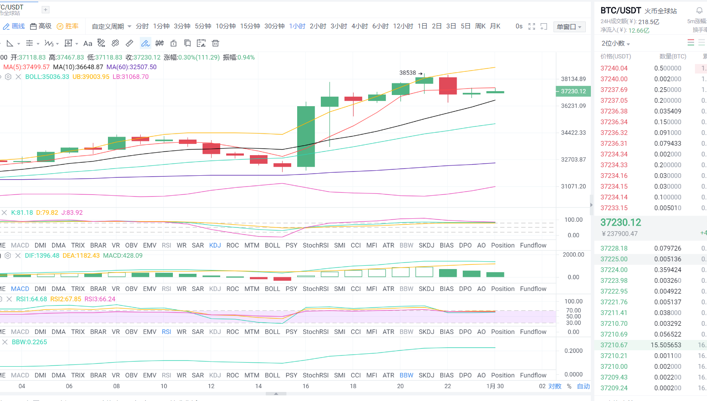Select the parallel lines drawing tool
The height and width of the screenshot is (401, 707).
pos(29,43)
